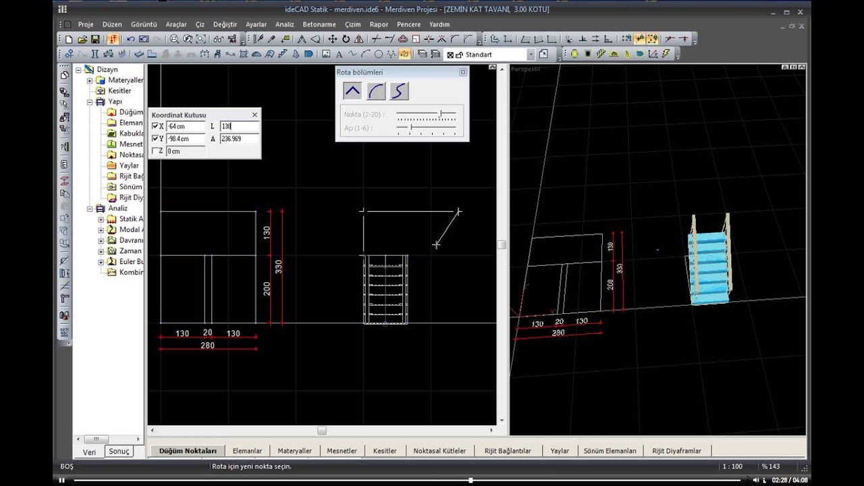The width and height of the screenshot is (864, 486).
Task: Choose the S-curve route segment icon
Action: tap(399, 91)
